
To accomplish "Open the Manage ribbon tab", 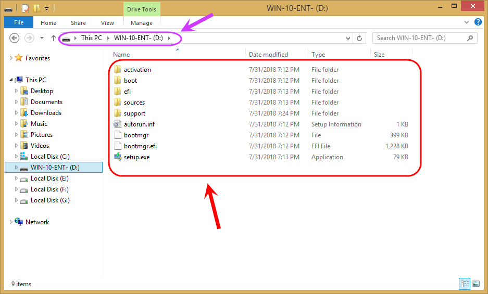I will coord(142,23).
